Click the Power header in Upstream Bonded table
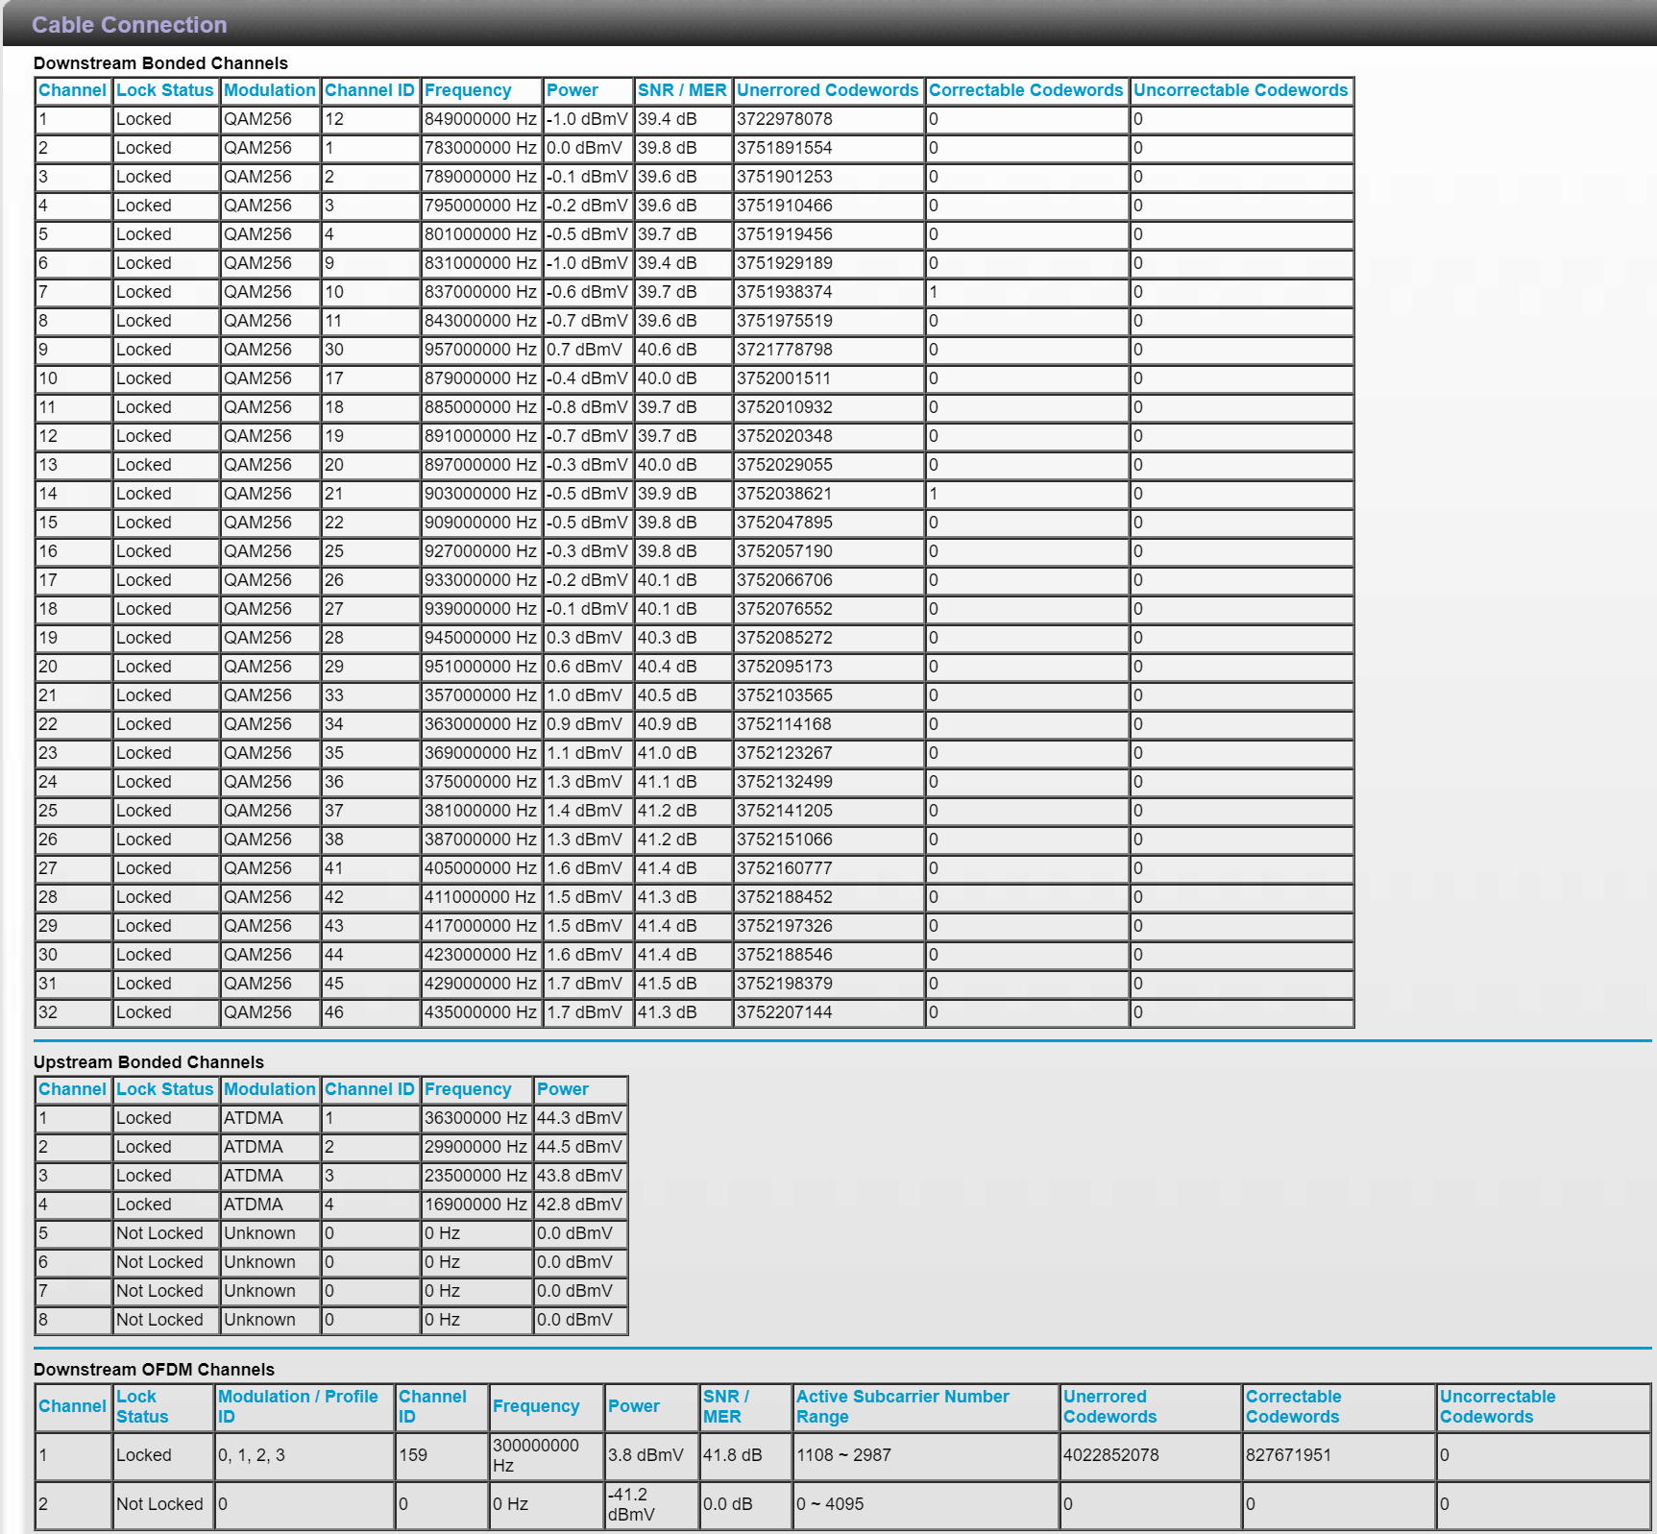This screenshot has height=1534, width=1657. tap(563, 1089)
